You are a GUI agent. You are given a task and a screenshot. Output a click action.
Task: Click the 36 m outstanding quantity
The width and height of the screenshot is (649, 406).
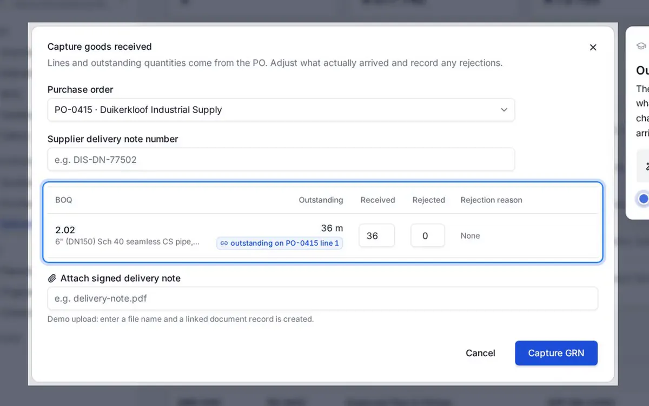point(332,228)
